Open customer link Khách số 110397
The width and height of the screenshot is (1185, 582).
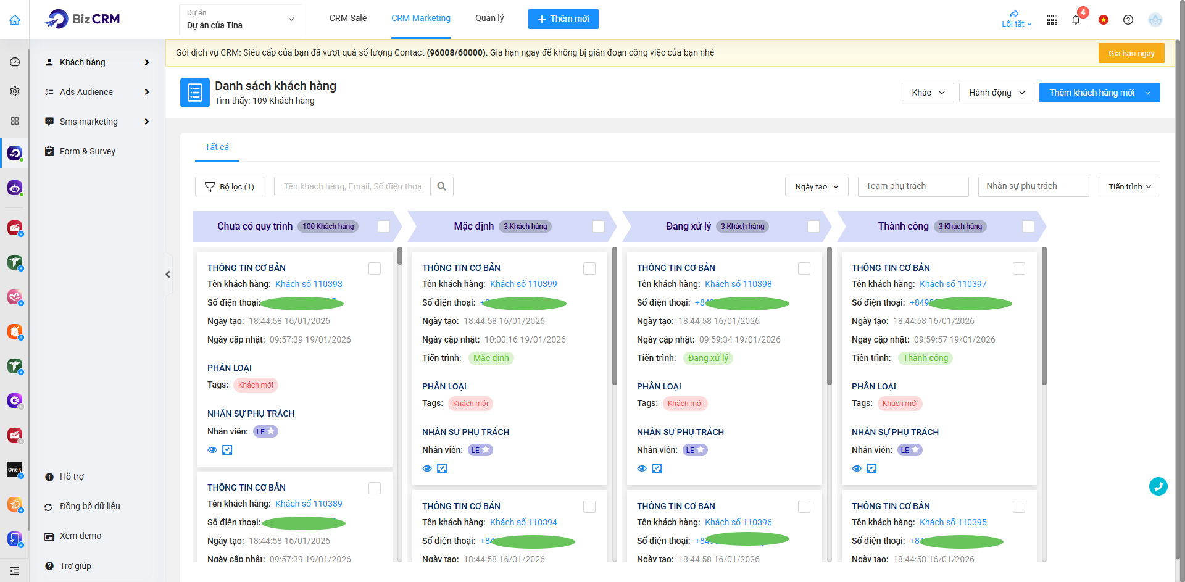coord(953,284)
